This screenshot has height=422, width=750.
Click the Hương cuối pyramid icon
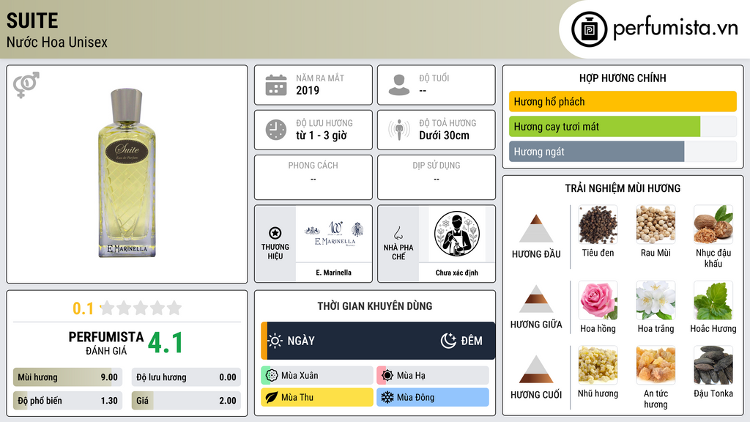536,369
